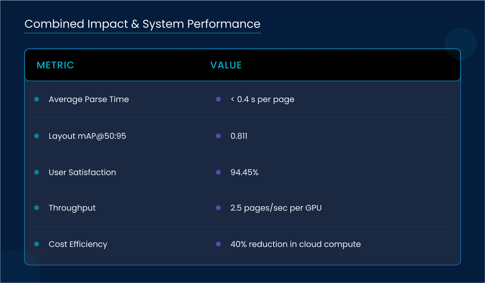Click the "< 0.4 s per page" value
The height and width of the screenshot is (283, 485).
point(262,99)
